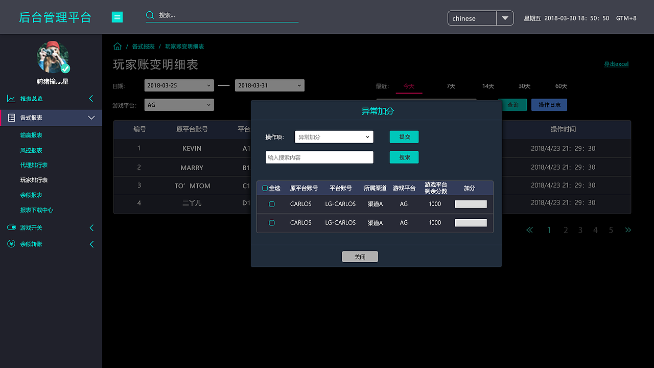Open the 2018-03-25 start date dropdown
The height and width of the screenshot is (368, 654).
pyautogui.click(x=208, y=85)
